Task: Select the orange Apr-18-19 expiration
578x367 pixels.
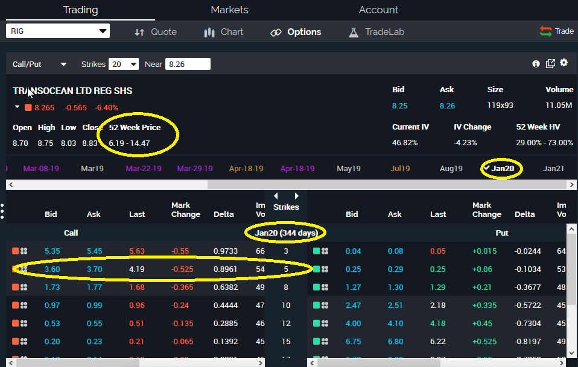Action: [246, 169]
